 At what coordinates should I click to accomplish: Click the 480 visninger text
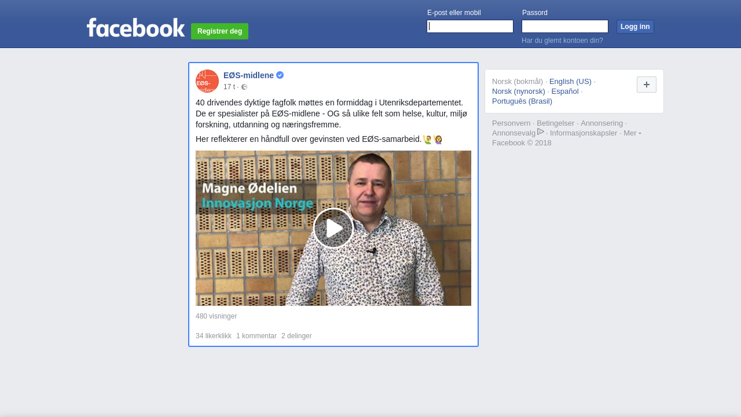(217, 316)
